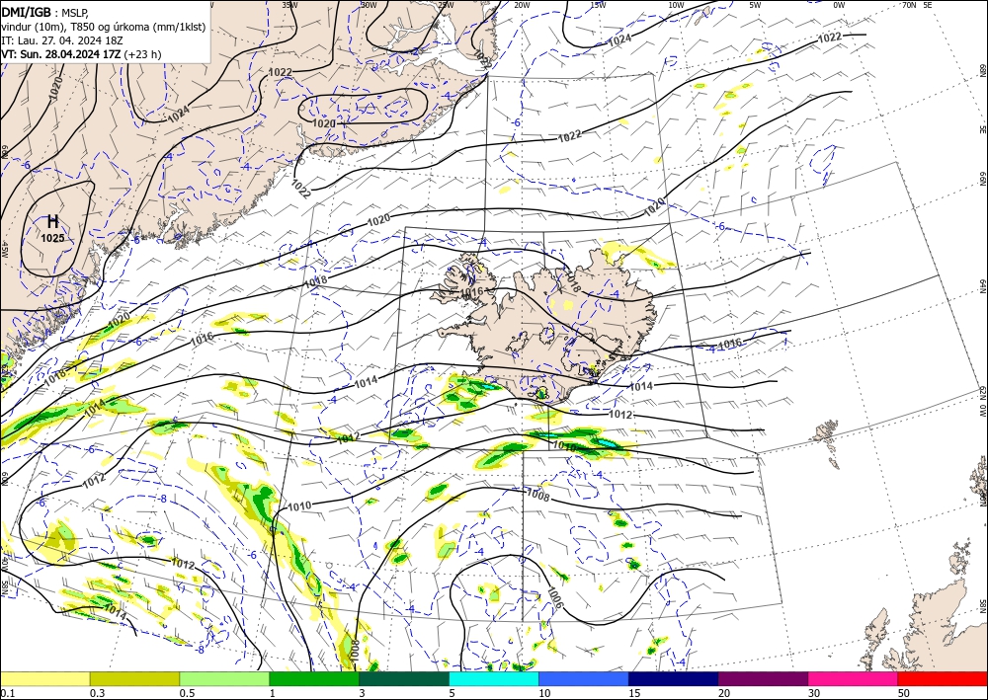
Task: Click the 'vindur (10m), T850 og úrkoma' line
Action: click(104, 27)
